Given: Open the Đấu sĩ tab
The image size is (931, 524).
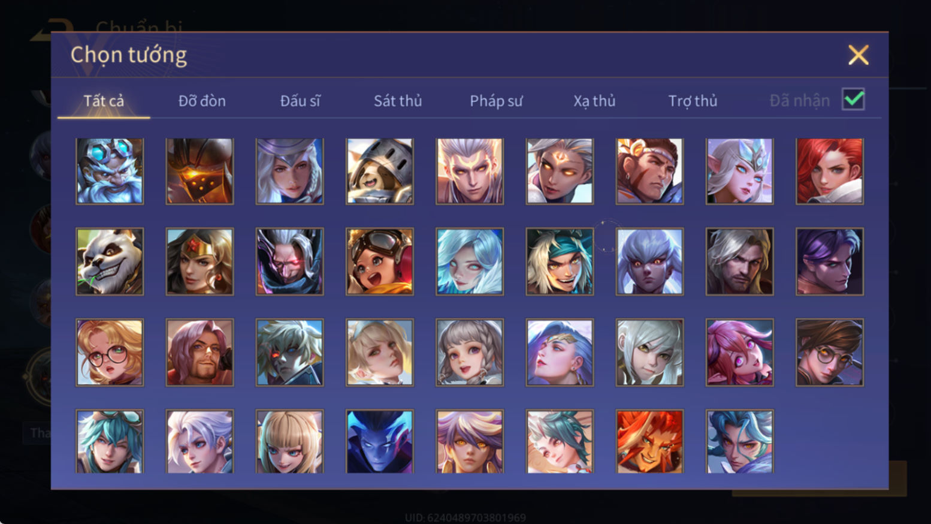Looking at the screenshot, I should (300, 101).
